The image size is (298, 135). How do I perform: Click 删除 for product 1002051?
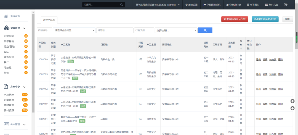[281, 119]
